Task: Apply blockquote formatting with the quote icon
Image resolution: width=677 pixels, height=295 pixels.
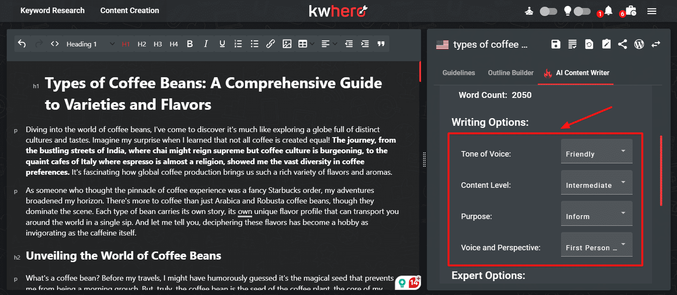Action: [x=381, y=44]
